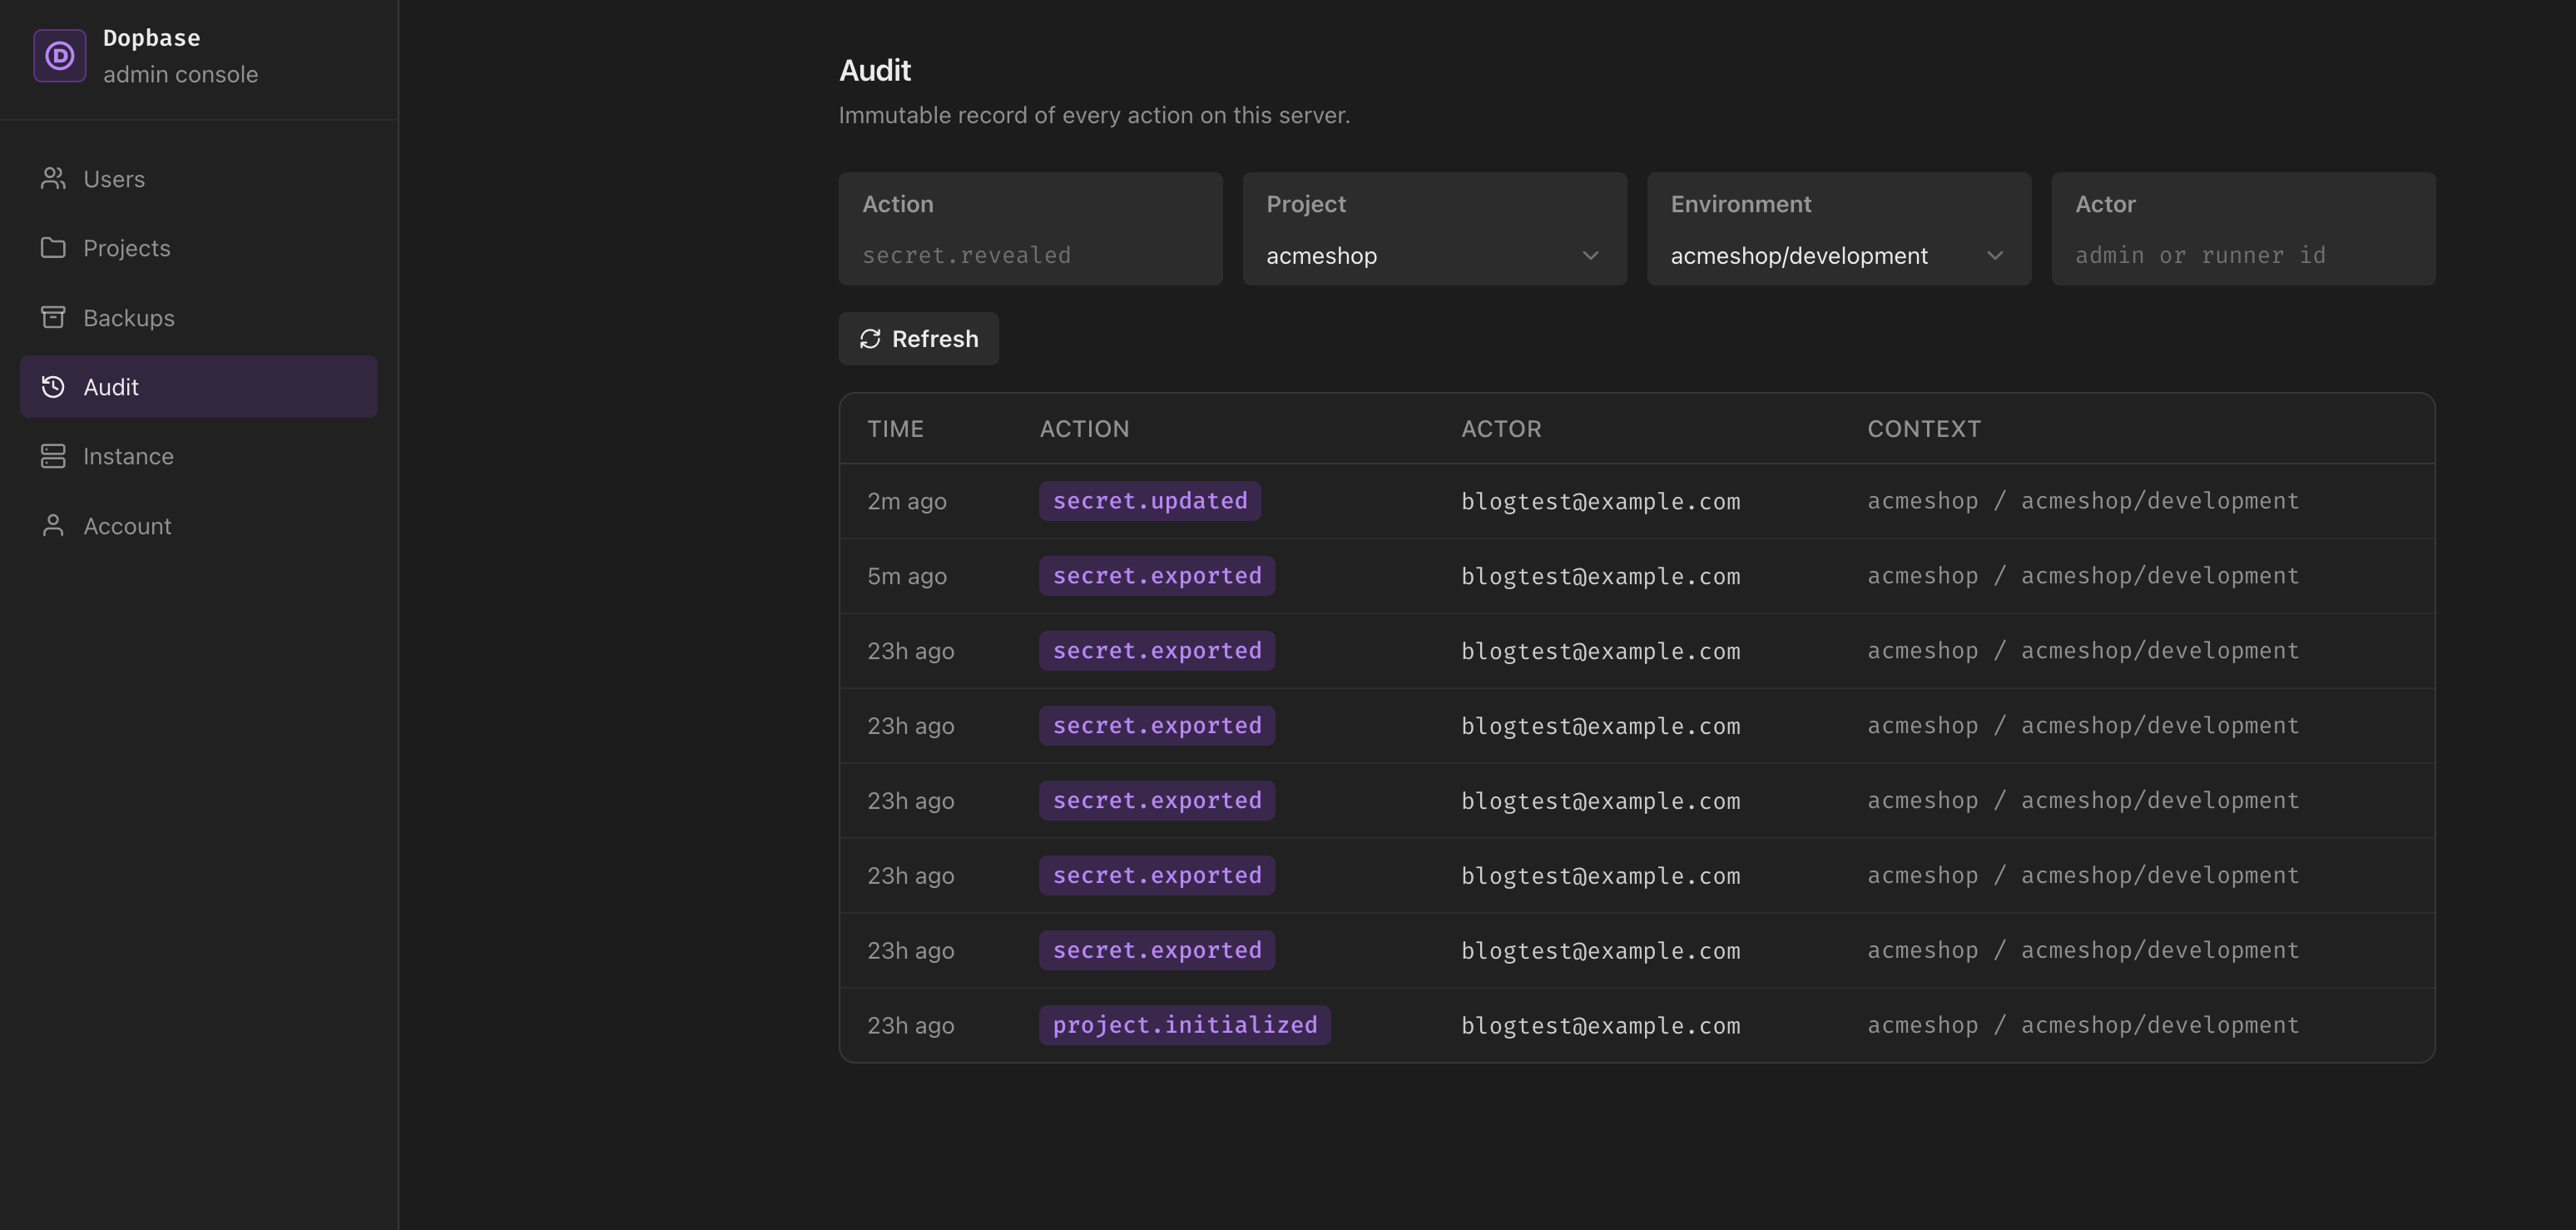Refresh the audit log
The width and height of the screenshot is (2576, 1230).
click(918, 339)
